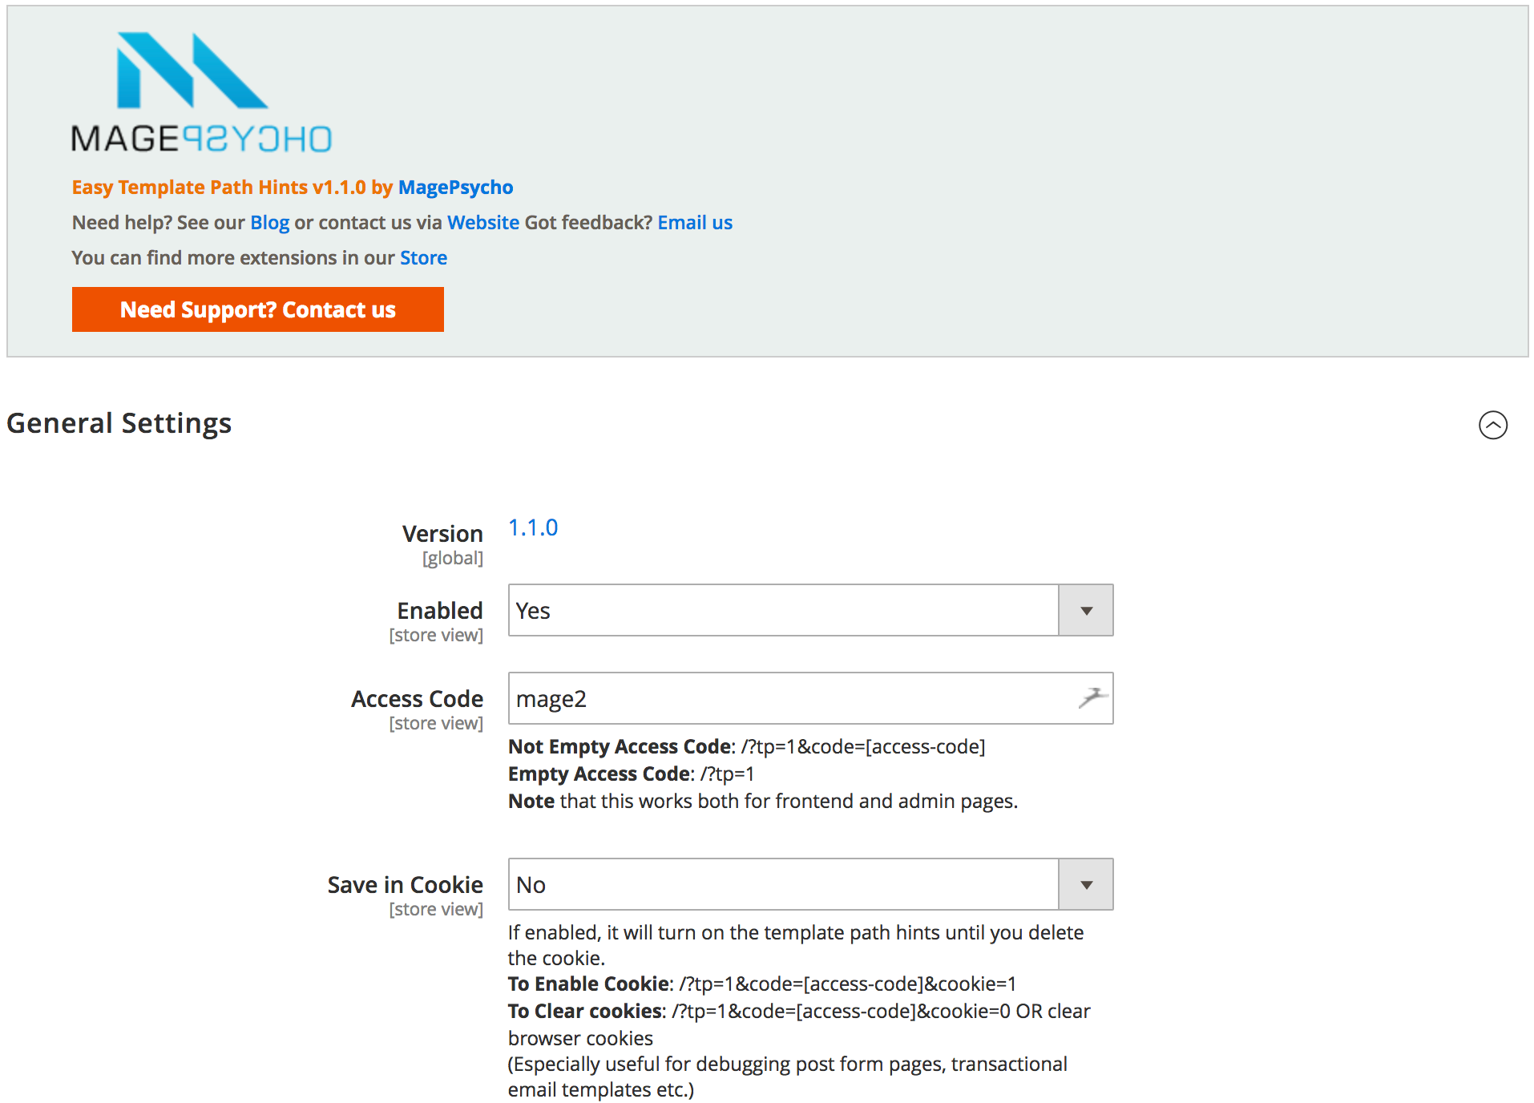Open the Save in Cookie dropdown arrow
This screenshot has height=1103, width=1534.
point(1086,885)
